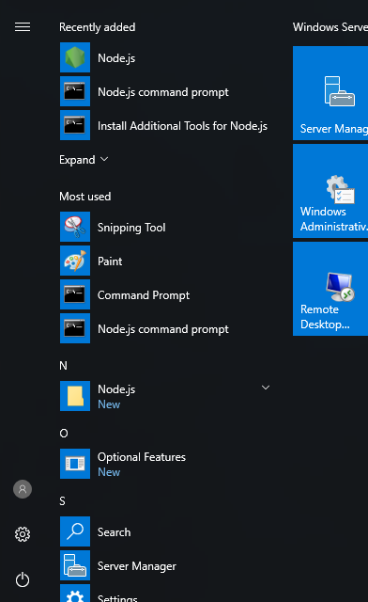This screenshot has width=368, height=602.
Task: Expand the Node.js folder chevron
Action: (266, 388)
